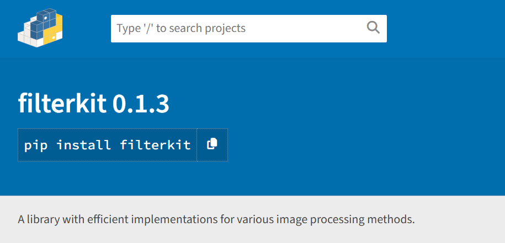Click empty right end of the search box
This screenshot has width=505, height=243.
[331, 29]
